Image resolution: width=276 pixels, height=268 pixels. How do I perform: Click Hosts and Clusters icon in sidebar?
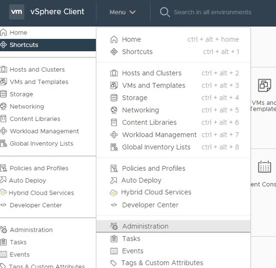(3, 69)
